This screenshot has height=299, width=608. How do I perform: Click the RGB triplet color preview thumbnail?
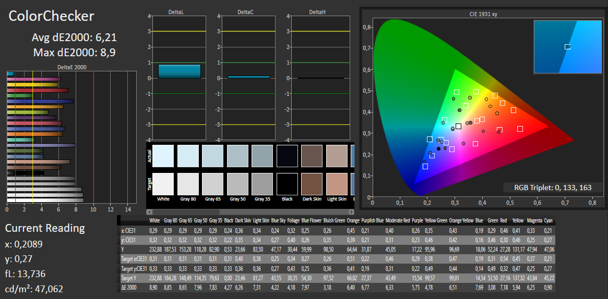[x=567, y=47]
